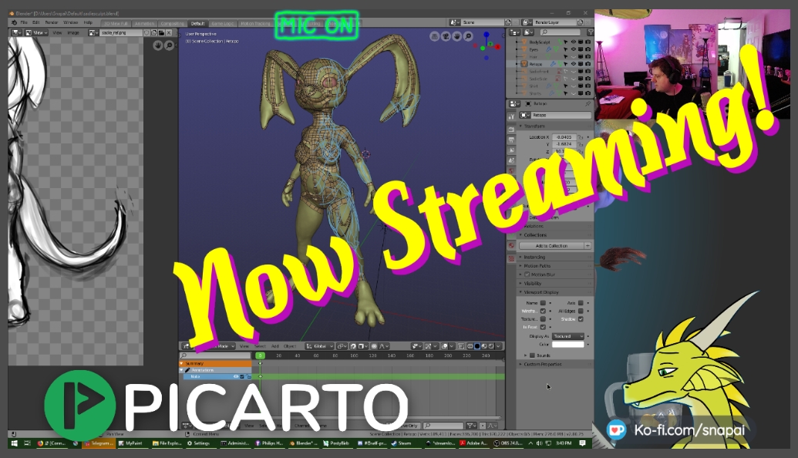This screenshot has width=798, height=458.
Task: Lock the Location X value
Action: point(581,137)
